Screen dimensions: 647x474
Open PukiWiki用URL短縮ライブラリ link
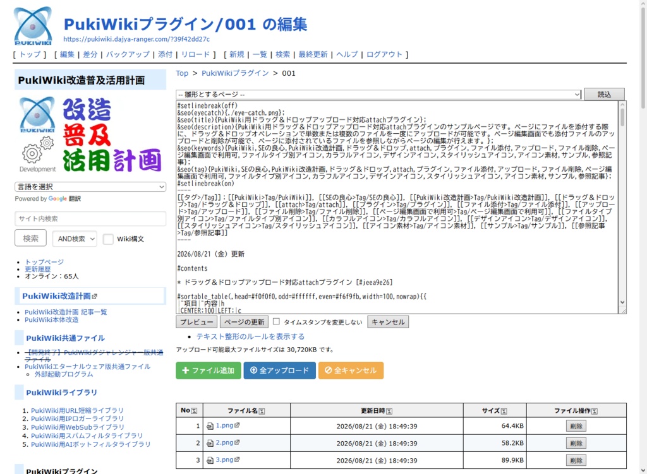click(77, 410)
